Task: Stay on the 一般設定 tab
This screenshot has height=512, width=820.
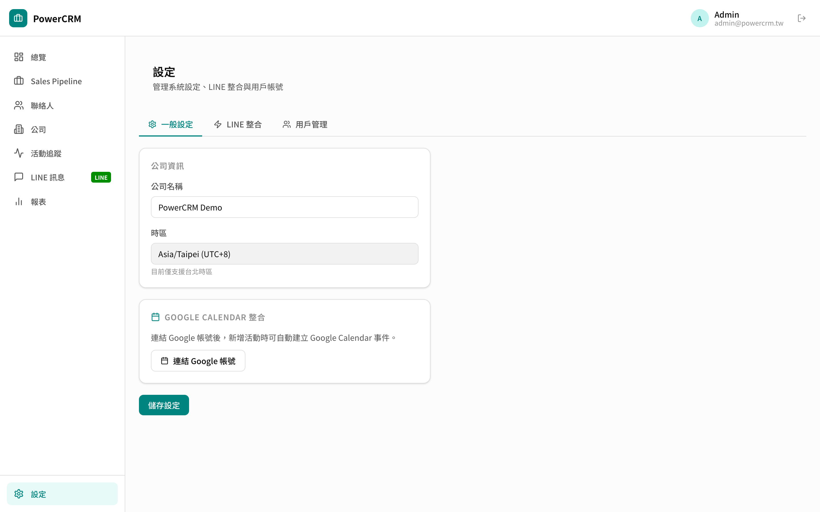Action: coord(171,124)
